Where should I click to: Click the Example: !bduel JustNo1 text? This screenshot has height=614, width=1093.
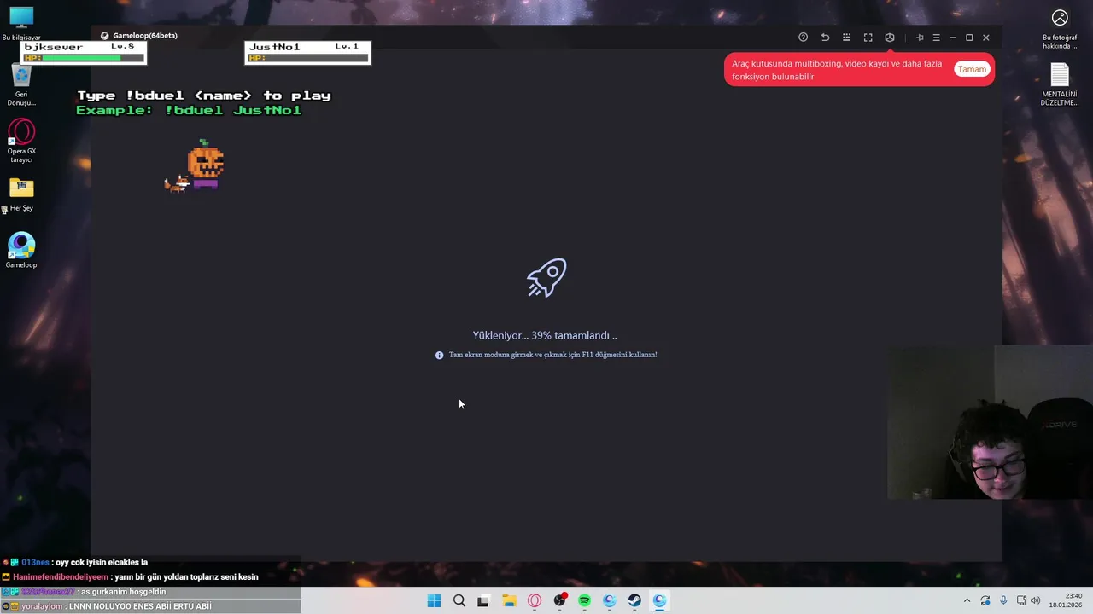click(x=189, y=110)
